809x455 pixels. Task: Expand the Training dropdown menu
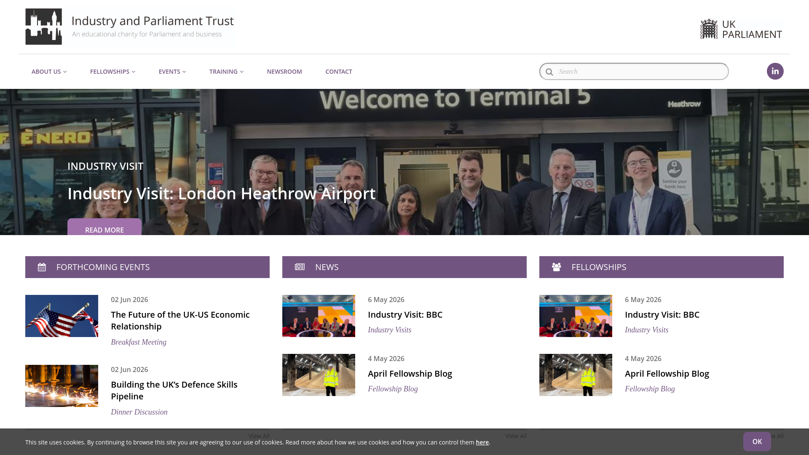[226, 72]
